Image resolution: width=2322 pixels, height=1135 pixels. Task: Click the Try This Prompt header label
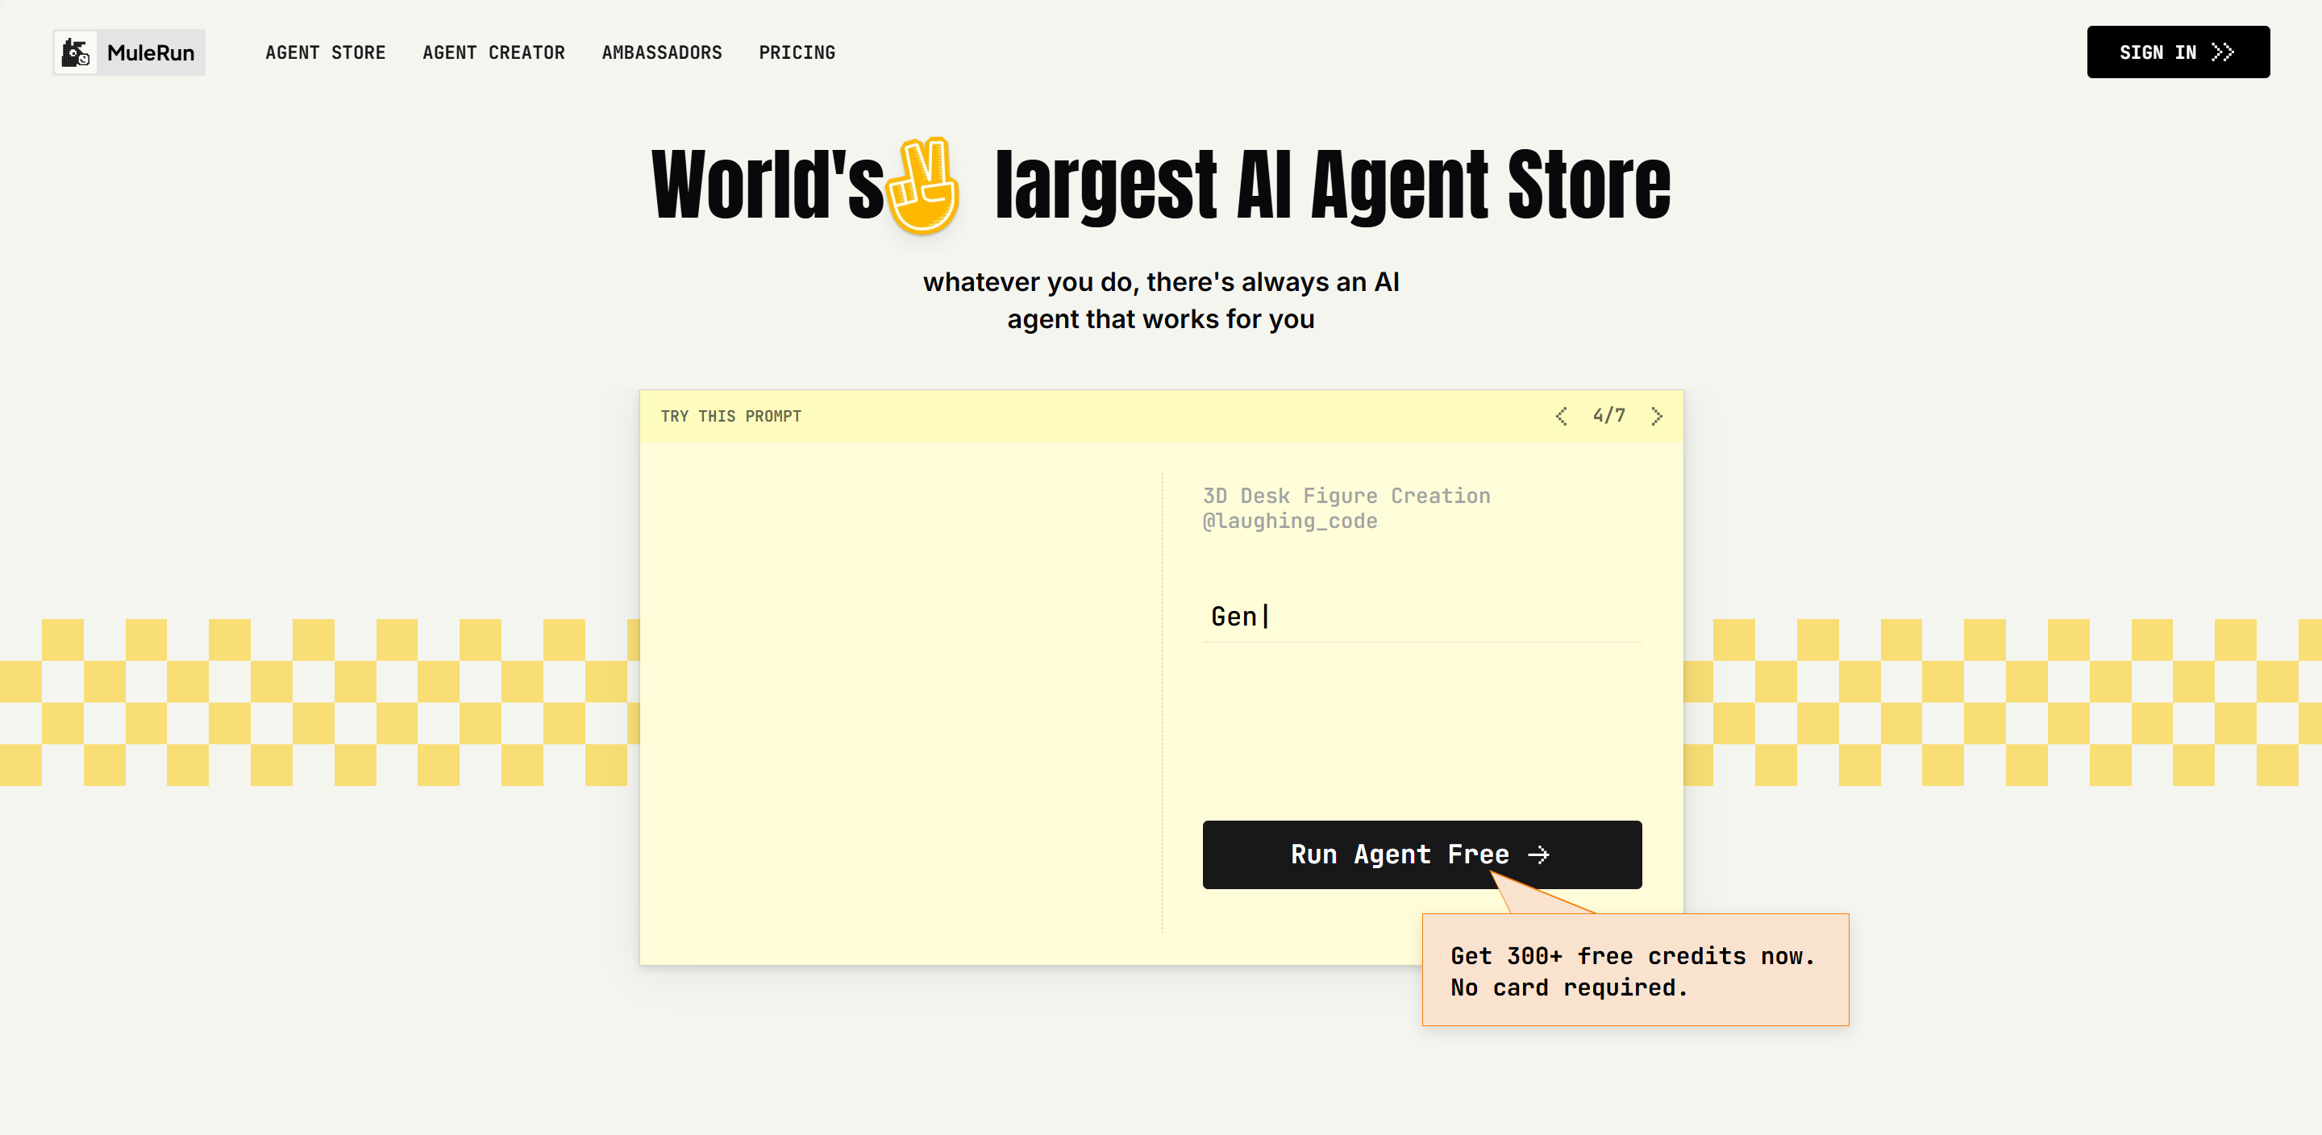730,416
